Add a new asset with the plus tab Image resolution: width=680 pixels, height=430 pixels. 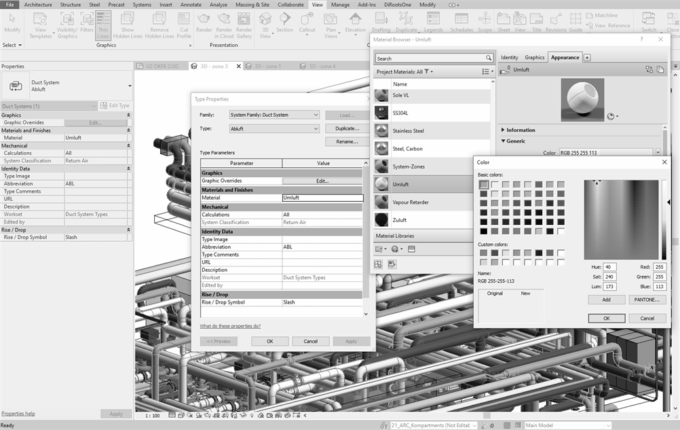[x=587, y=58]
